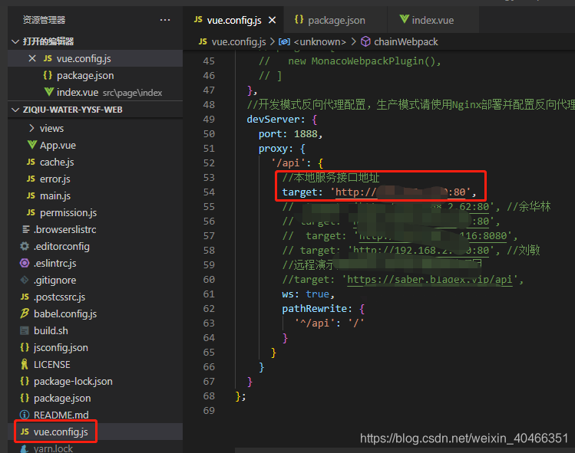Viewport: 575px width, 453px height.
Task: Open error.js in the file tree
Action: (95, 179)
